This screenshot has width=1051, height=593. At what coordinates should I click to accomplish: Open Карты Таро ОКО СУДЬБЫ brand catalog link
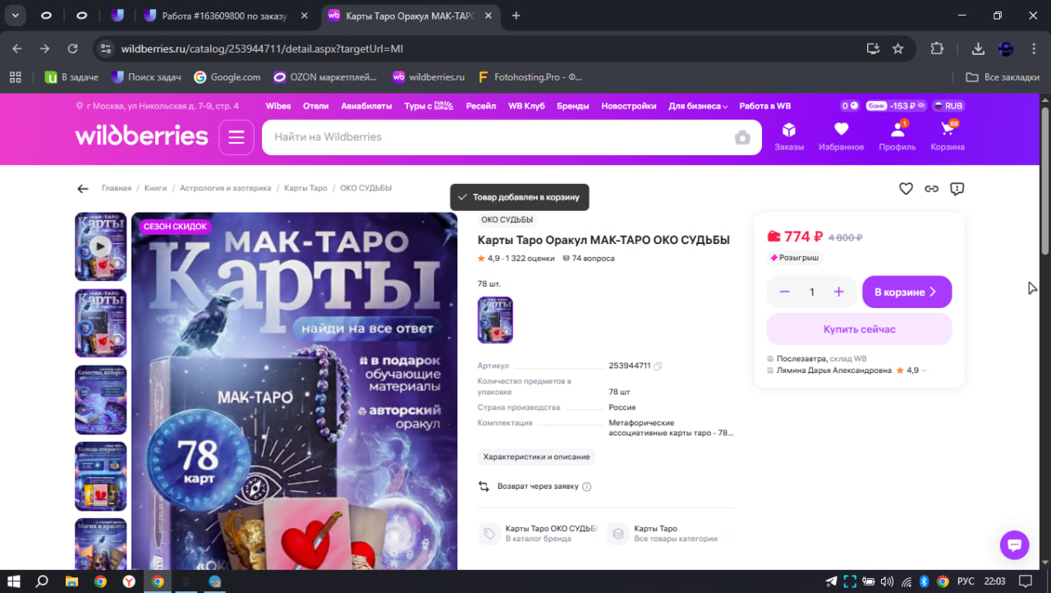(x=539, y=534)
